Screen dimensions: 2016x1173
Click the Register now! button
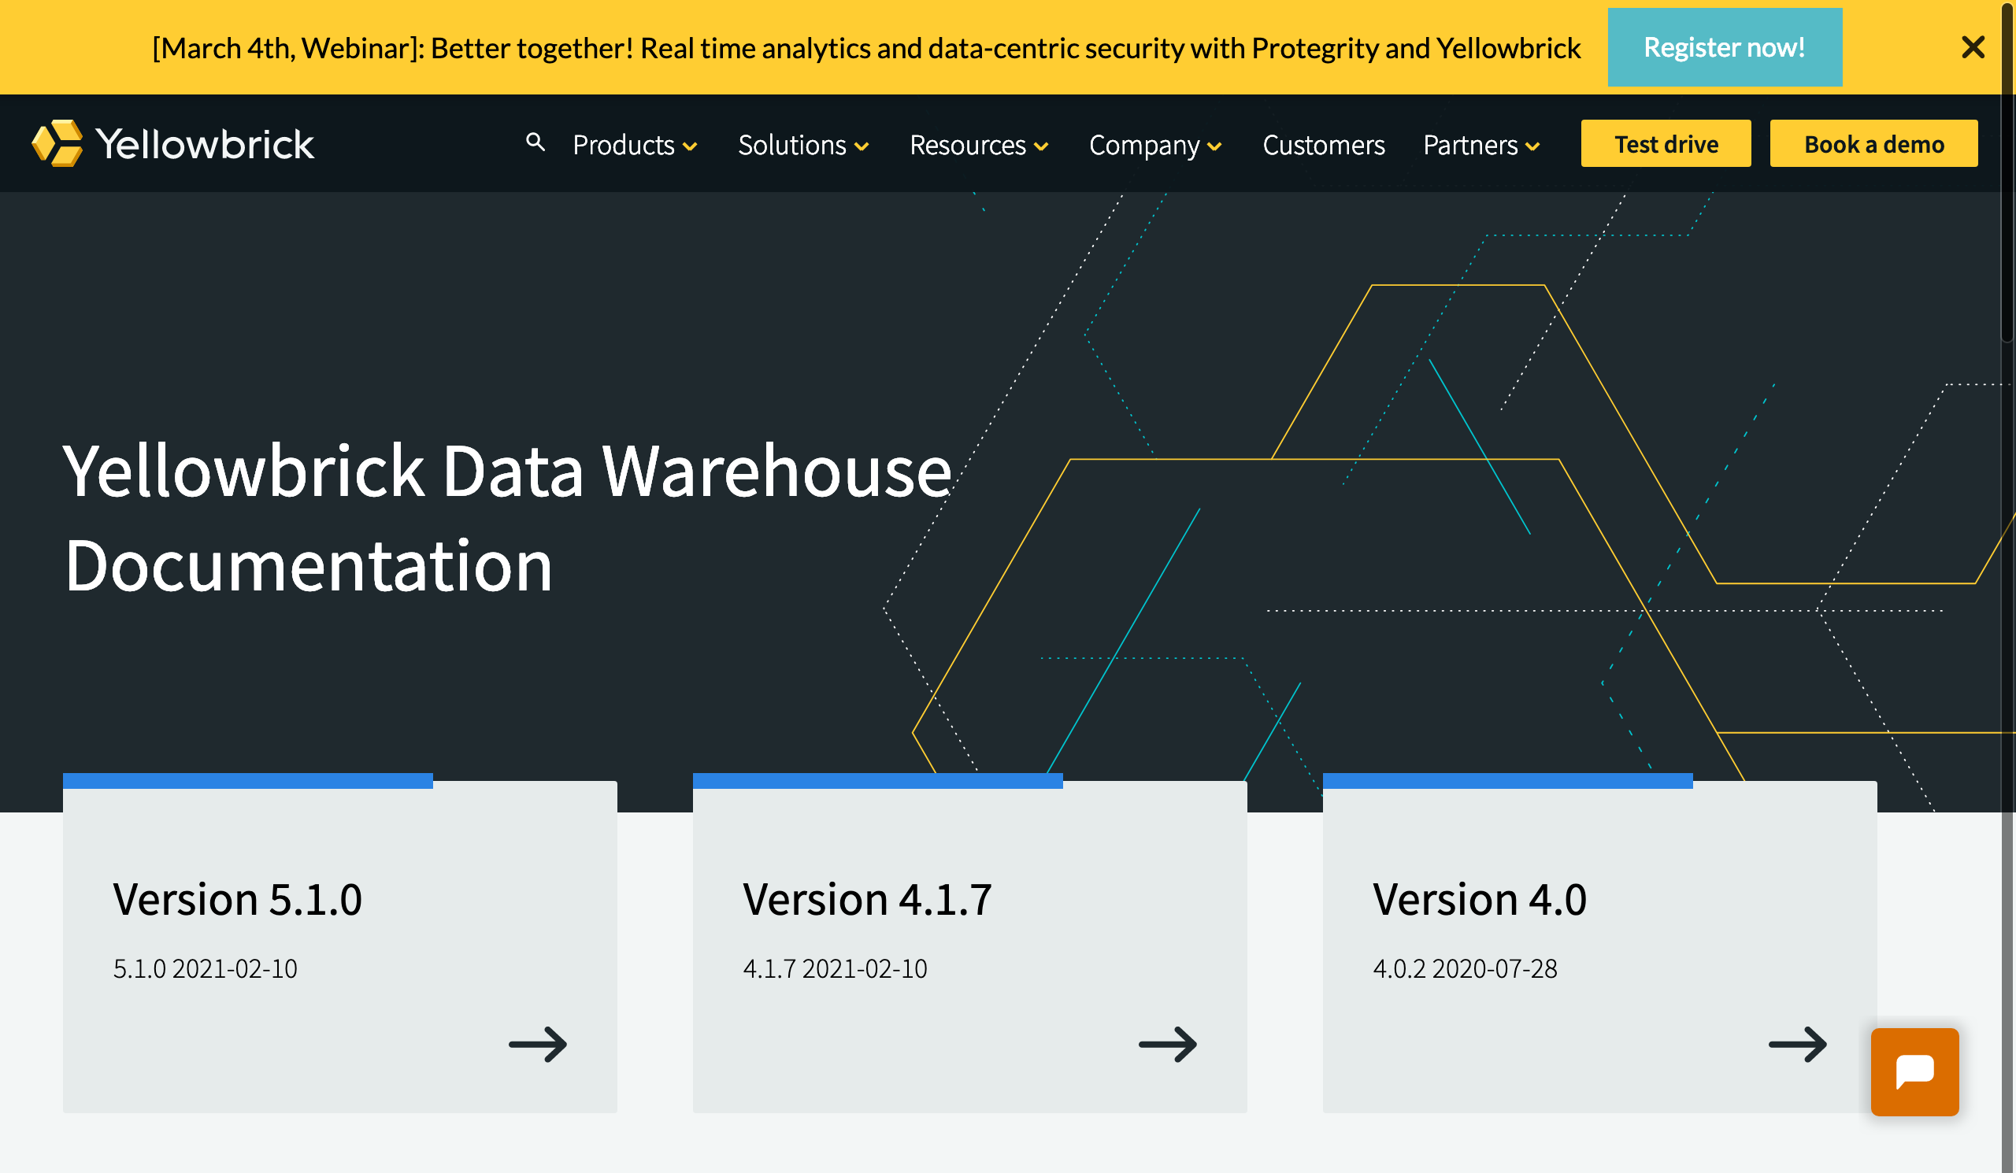point(1725,47)
